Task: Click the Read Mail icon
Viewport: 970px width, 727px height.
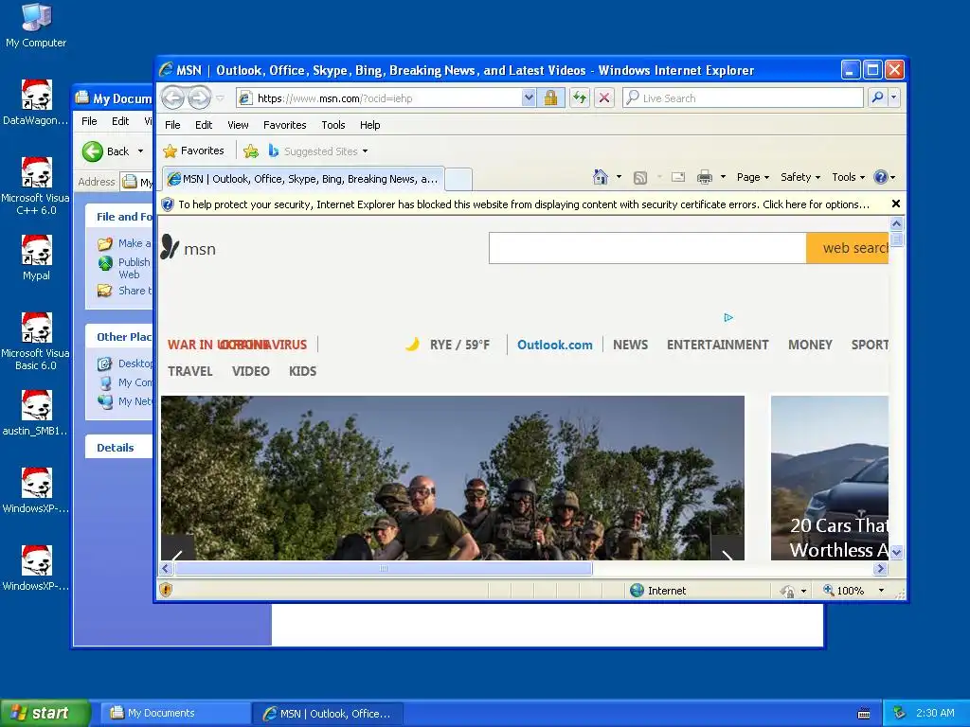Action: (678, 177)
